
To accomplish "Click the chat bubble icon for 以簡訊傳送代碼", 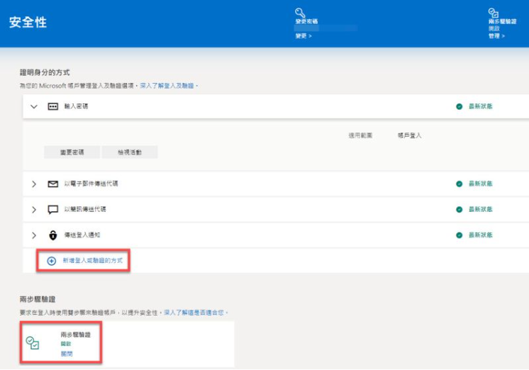I will pyautogui.click(x=52, y=210).
